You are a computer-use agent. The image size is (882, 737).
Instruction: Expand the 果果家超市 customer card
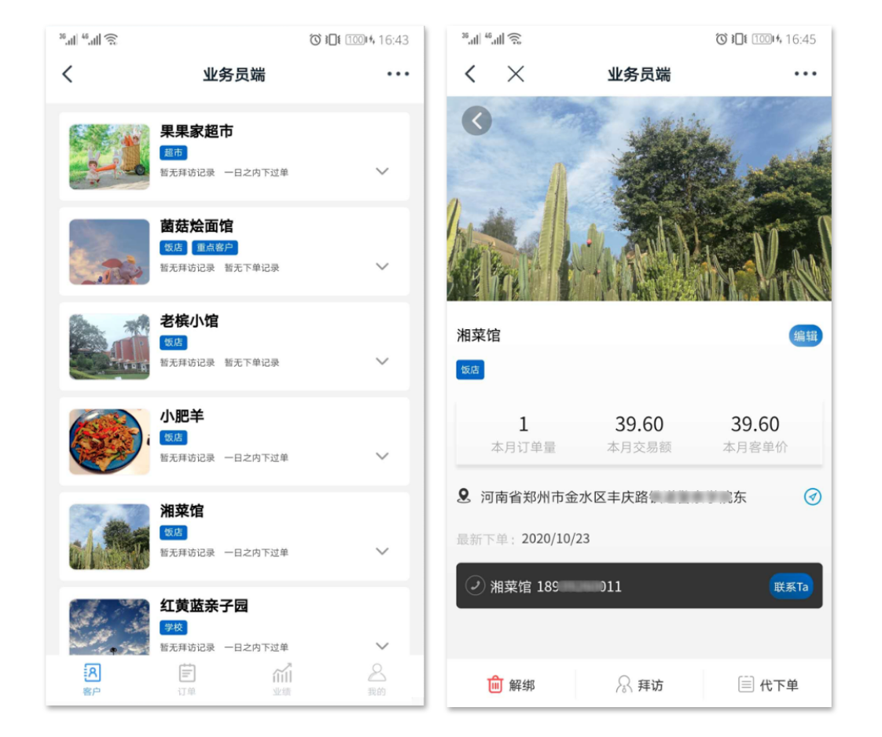pos(383,171)
